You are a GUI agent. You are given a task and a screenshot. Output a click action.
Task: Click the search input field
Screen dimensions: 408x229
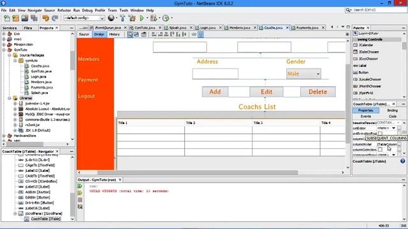click(x=379, y=10)
